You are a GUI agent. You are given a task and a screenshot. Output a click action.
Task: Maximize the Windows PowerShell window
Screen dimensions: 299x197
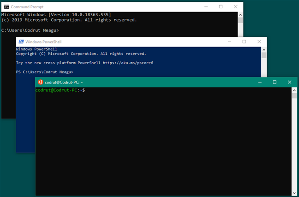pos(244,42)
